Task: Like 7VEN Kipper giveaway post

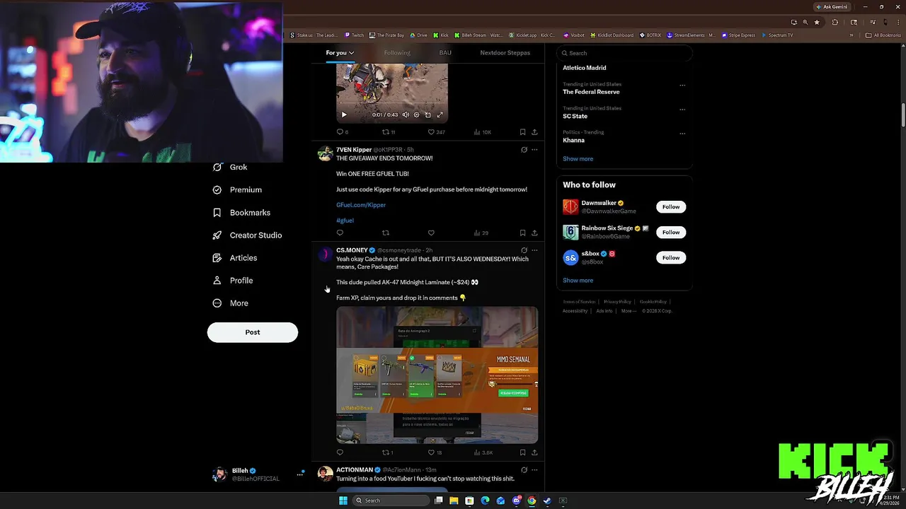Action: click(x=431, y=233)
